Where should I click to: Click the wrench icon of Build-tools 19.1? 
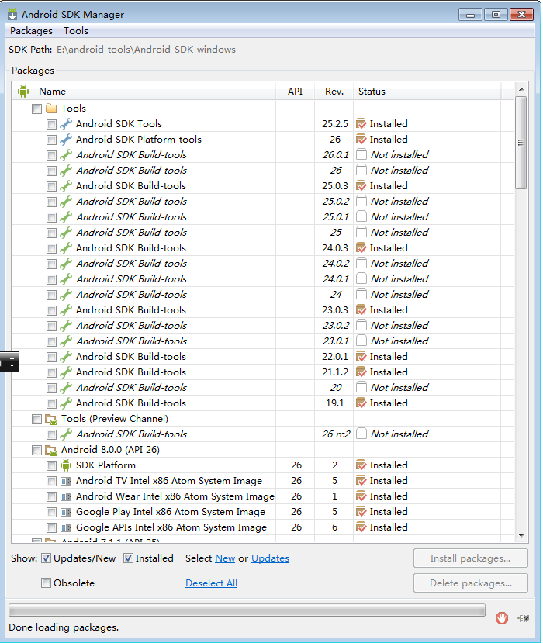[66, 403]
